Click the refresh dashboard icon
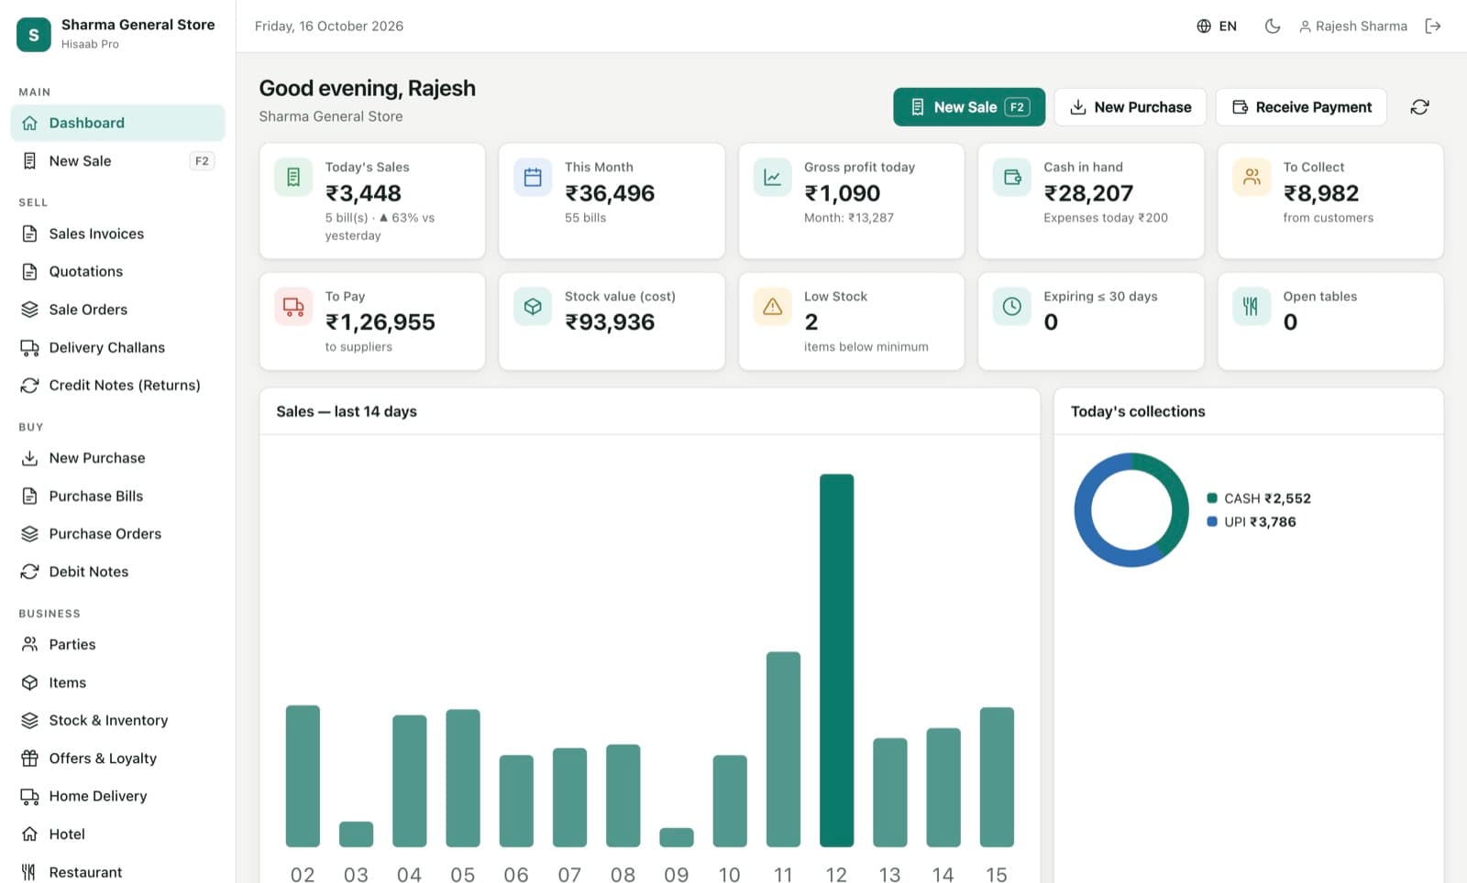Viewport: 1467px width, 883px height. 1419,107
